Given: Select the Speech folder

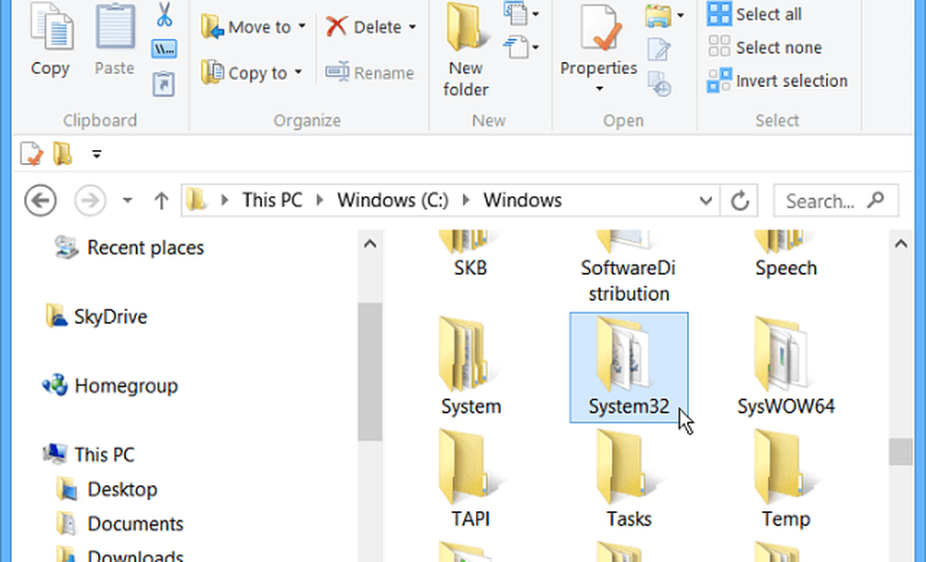Looking at the screenshot, I should (786, 254).
